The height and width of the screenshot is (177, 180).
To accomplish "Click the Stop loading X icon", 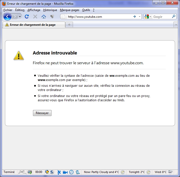I will pyautogui.click(x=35, y=17).
